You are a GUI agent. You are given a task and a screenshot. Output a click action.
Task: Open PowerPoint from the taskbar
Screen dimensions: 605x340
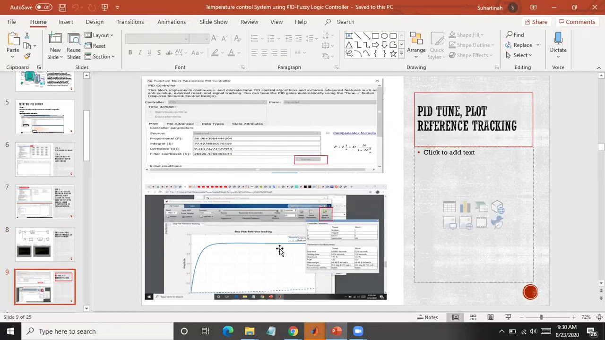click(336, 331)
